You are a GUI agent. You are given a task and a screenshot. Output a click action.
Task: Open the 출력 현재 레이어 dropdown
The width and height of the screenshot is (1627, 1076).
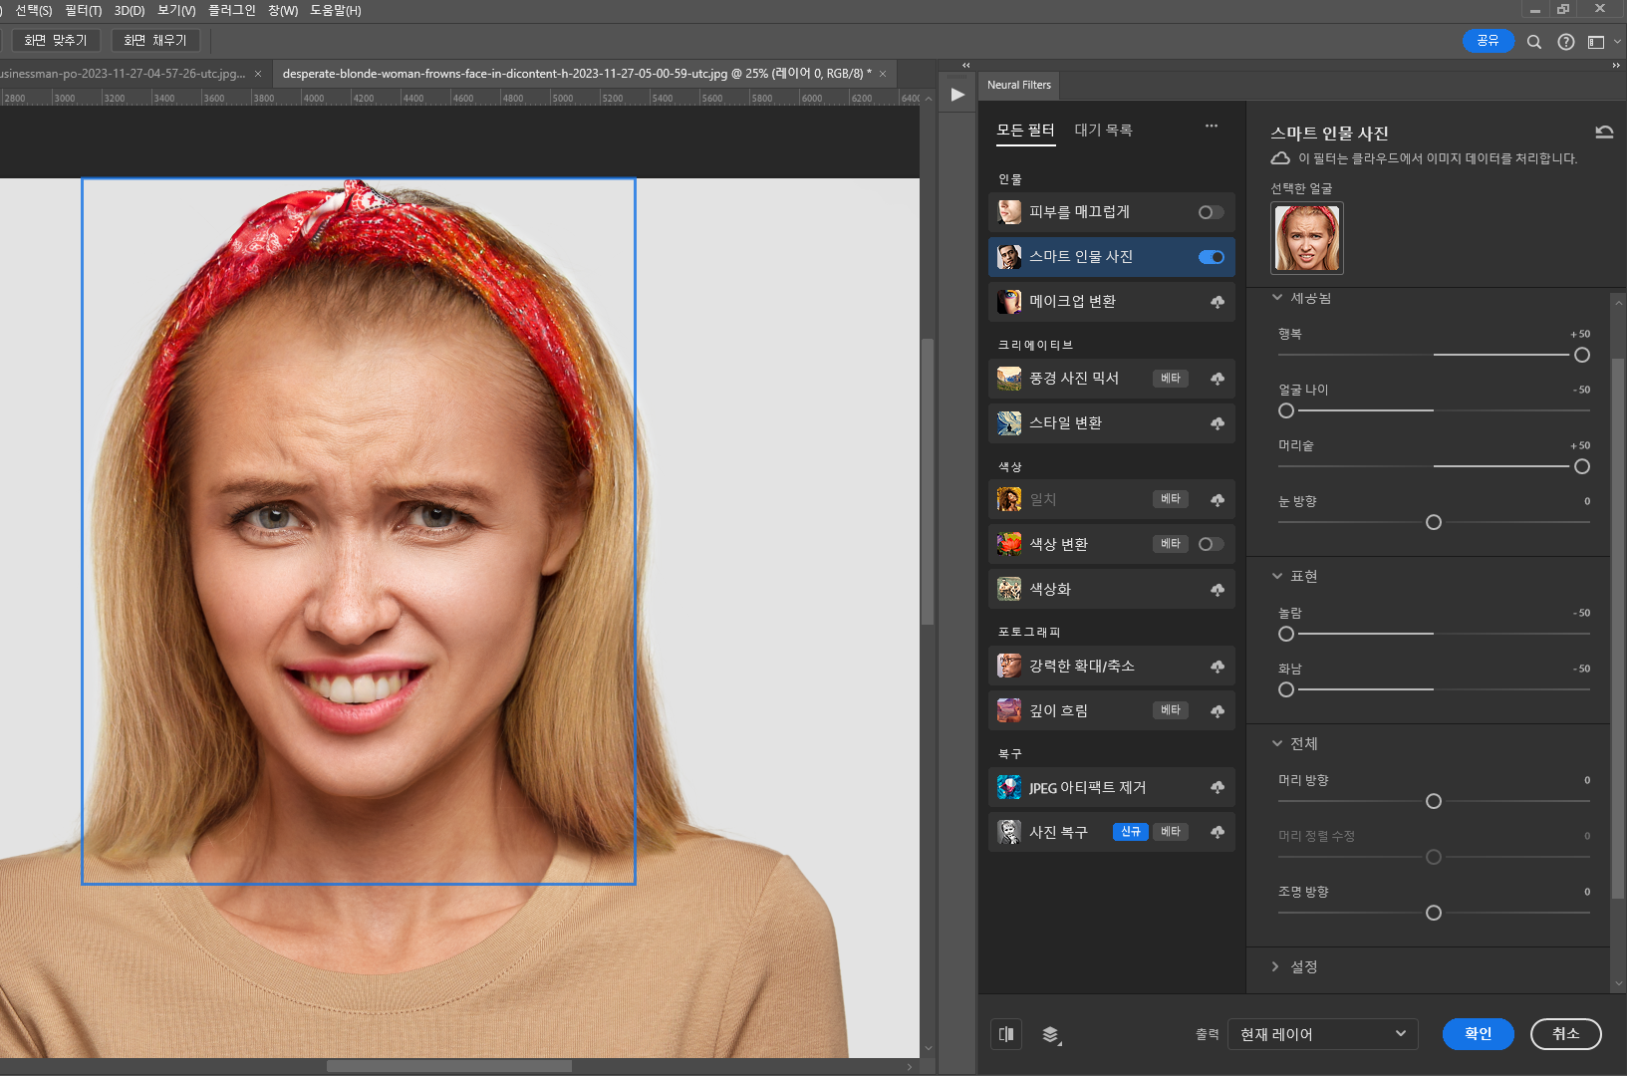click(1322, 1034)
